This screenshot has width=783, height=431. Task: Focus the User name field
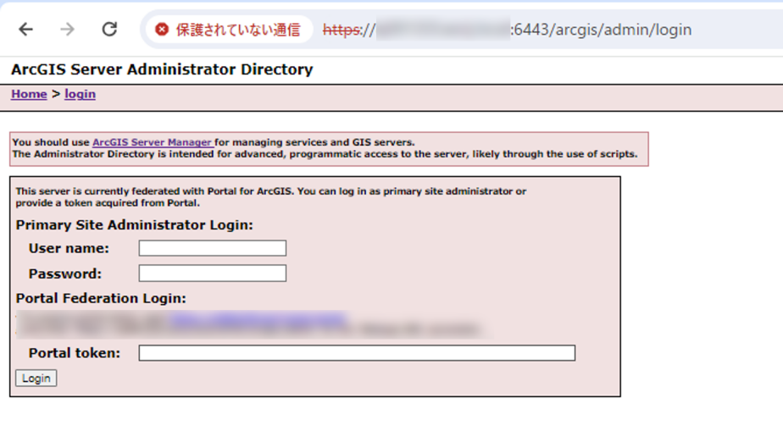point(212,248)
